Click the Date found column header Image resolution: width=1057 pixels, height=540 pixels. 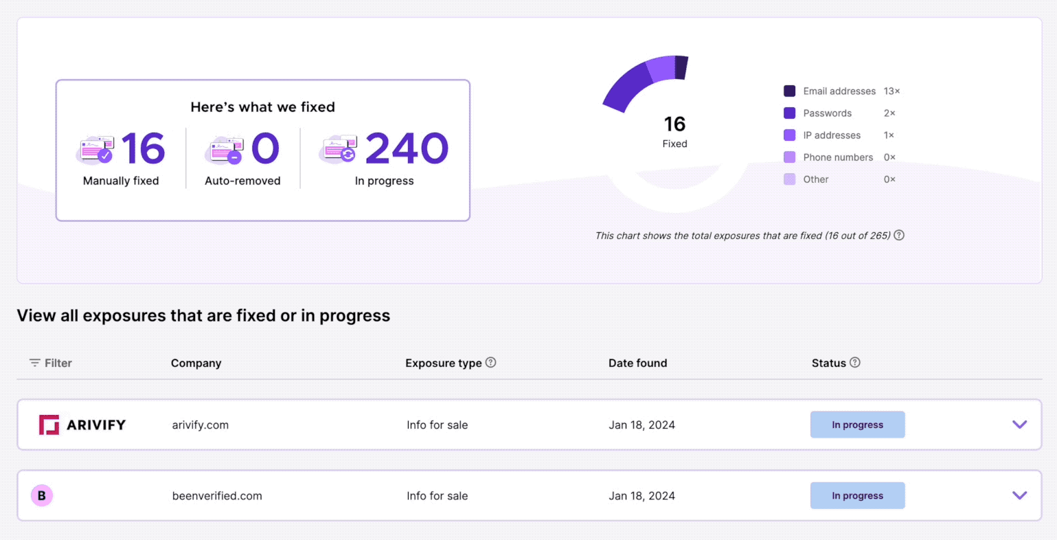point(637,363)
